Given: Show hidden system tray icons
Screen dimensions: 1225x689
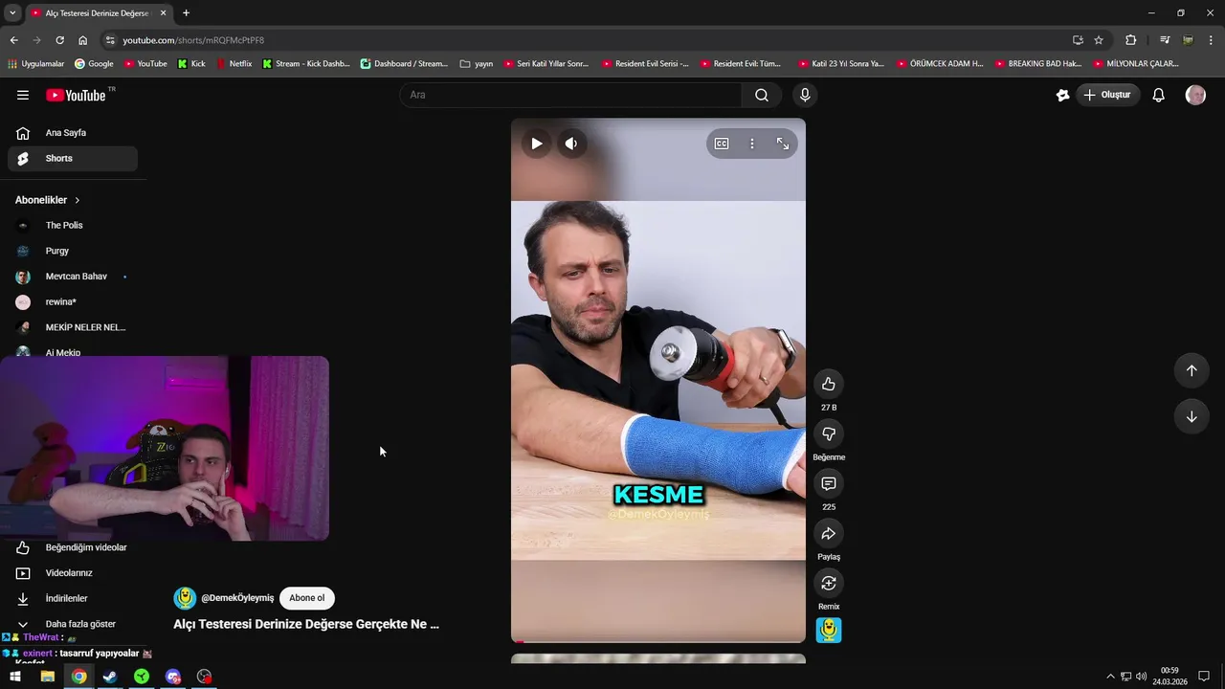Looking at the screenshot, I should pos(1110,677).
